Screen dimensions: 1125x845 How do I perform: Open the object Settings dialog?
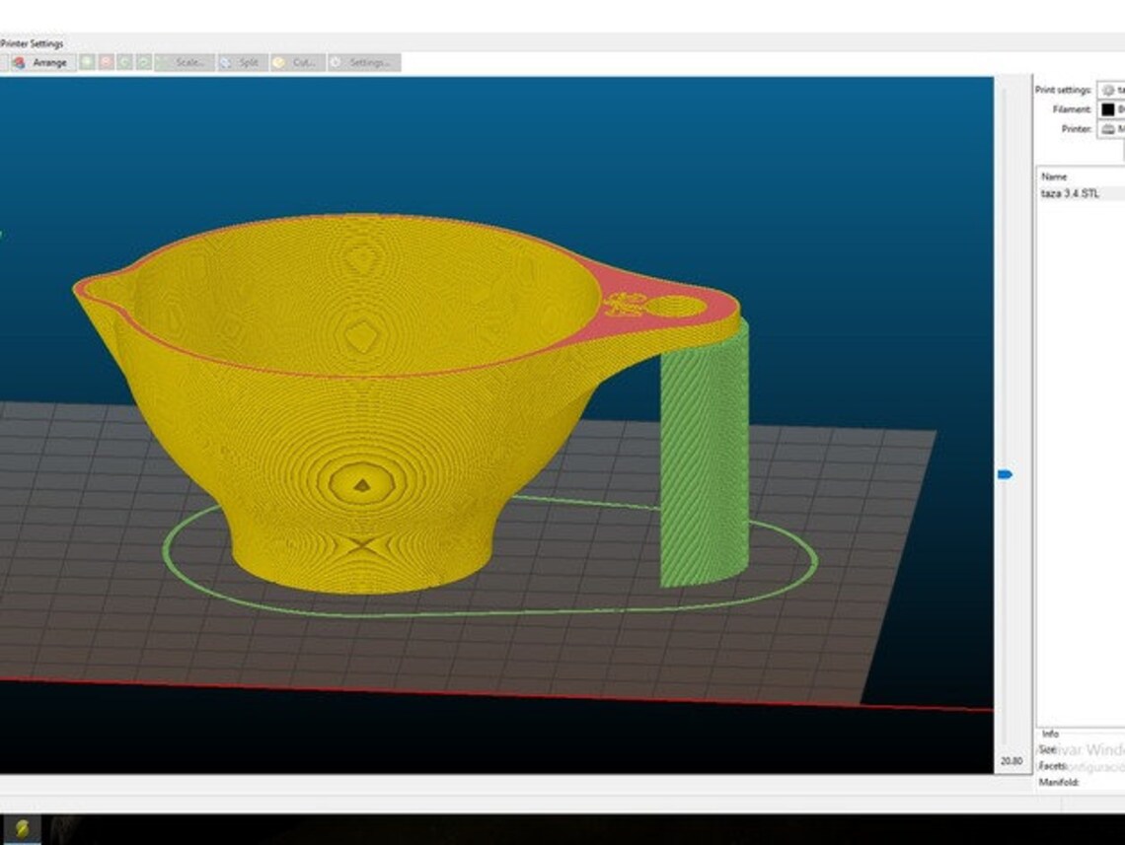pyautogui.click(x=364, y=61)
